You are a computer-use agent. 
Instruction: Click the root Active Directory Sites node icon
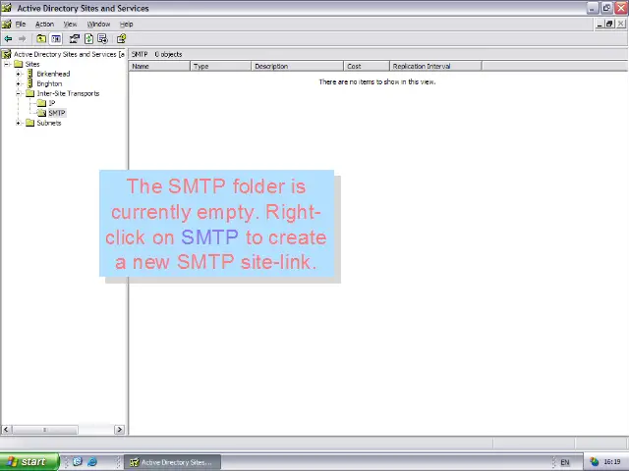coord(7,54)
